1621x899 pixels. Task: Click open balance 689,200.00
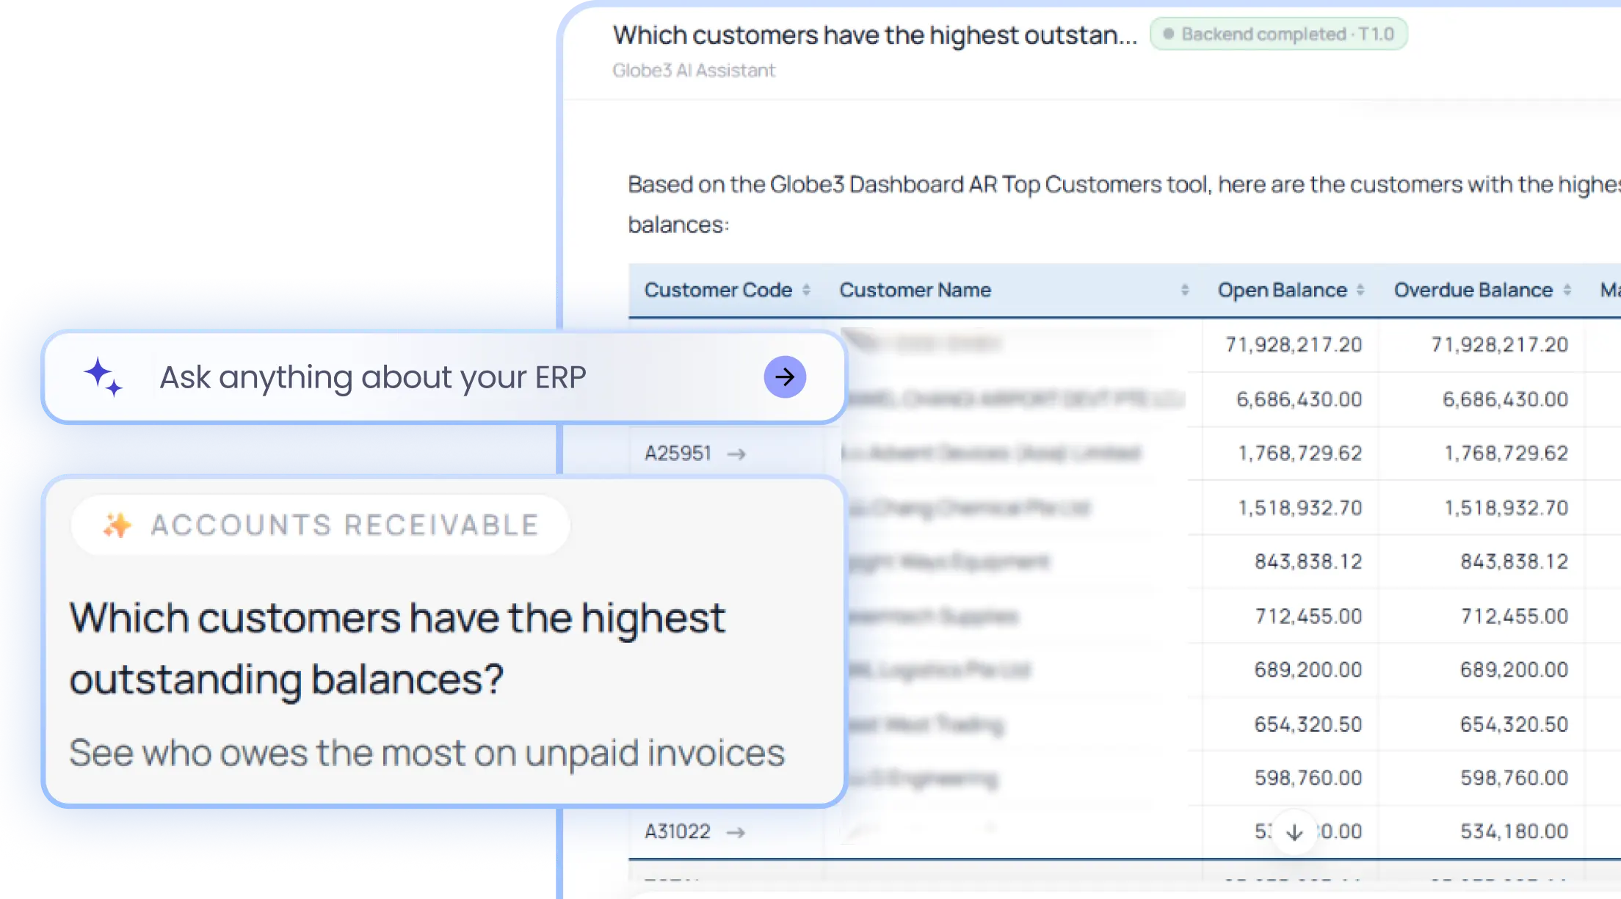pos(1308,670)
